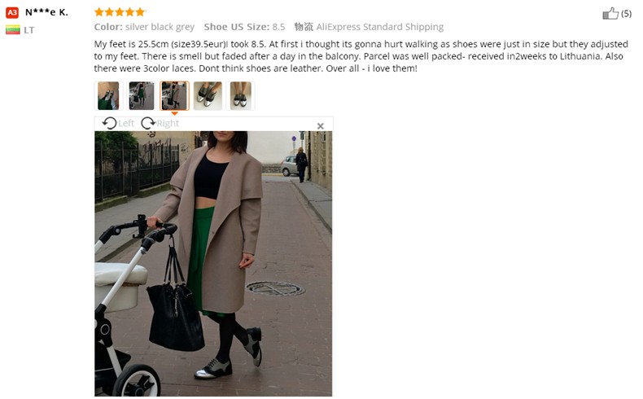
Task: Open the fourth thumbnail showing silver shoes
Action: [x=208, y=95]
